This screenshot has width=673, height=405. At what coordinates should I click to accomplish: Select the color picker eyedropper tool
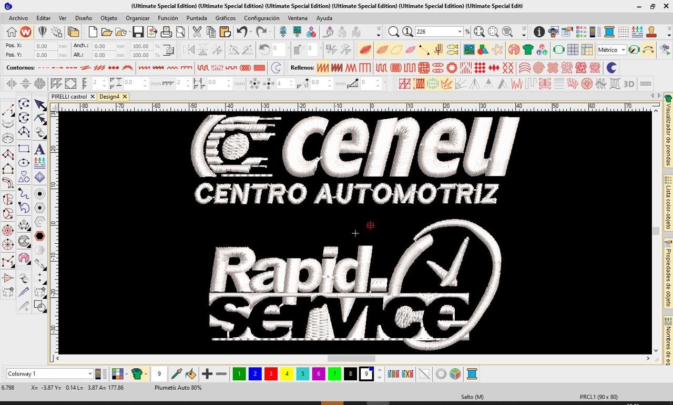tap(176, 374)
